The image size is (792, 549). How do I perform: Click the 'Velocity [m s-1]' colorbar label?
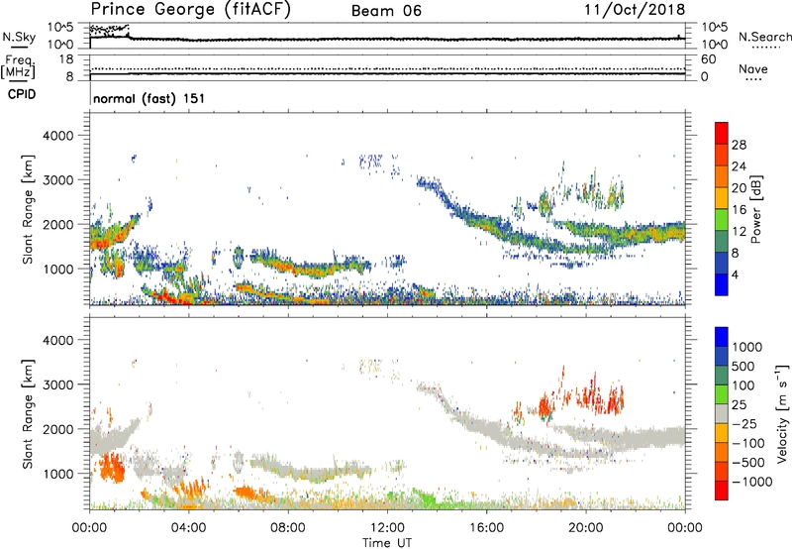point(782,413)
